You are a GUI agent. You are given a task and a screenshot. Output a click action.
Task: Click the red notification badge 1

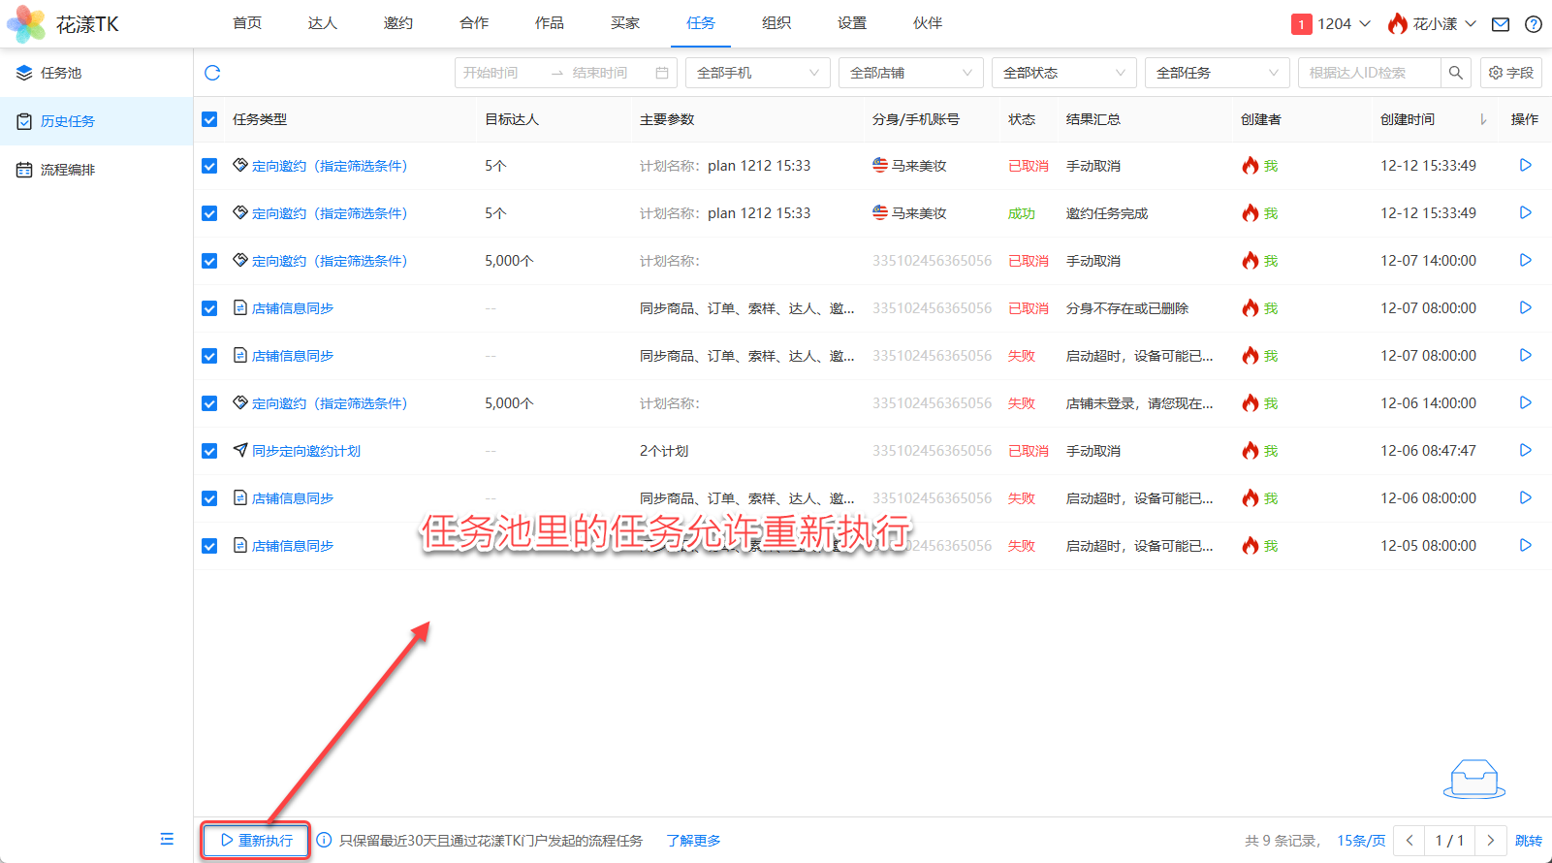(x=1301, y=24)
